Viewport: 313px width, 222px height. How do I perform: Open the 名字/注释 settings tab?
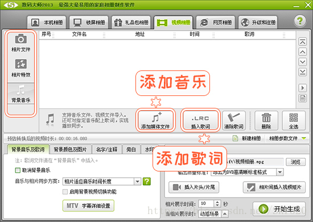106,149
